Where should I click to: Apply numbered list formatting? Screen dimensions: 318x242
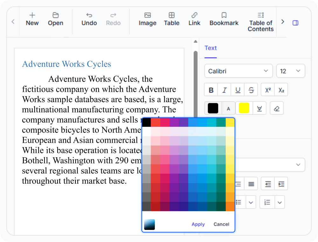pyautogui.click(x=267, y=203)
